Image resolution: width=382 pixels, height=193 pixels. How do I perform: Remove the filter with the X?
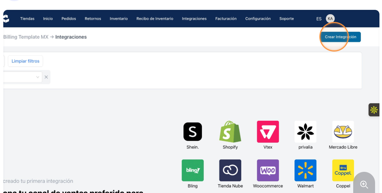(46, 77)
